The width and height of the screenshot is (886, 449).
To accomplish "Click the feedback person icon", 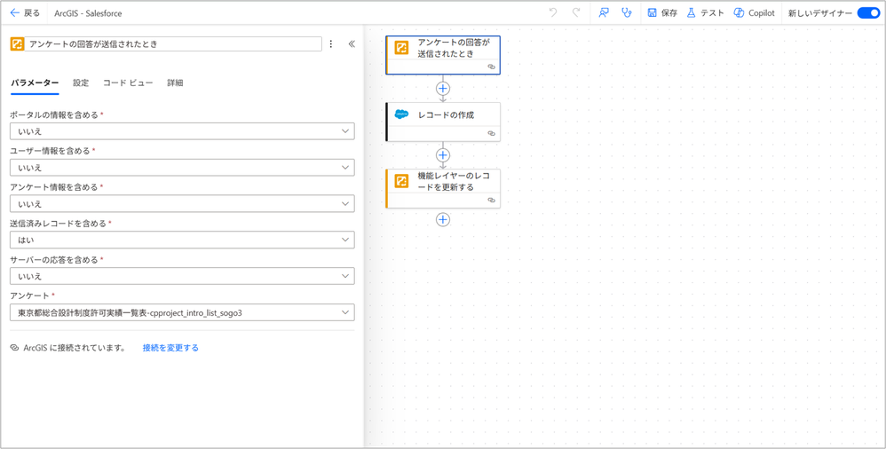I will click(x=604, y=13).
